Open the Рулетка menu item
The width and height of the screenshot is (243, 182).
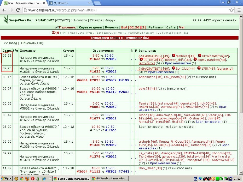(x=111, y=27)
